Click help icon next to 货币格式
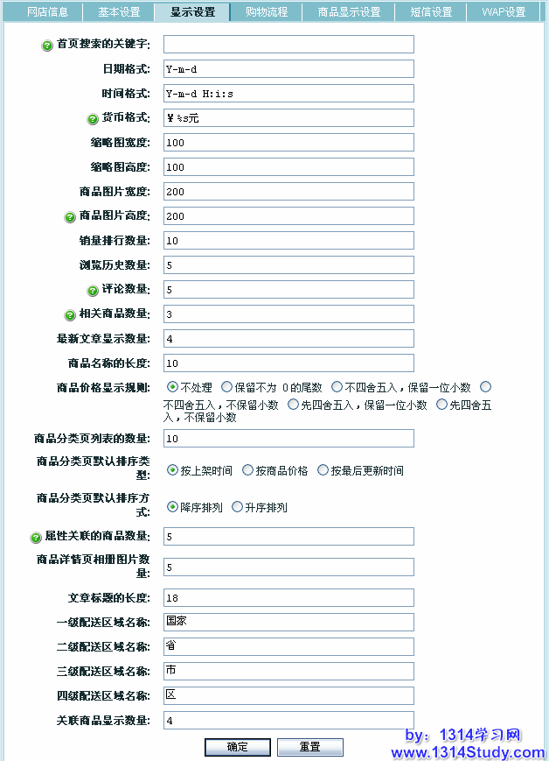 (x=93, y=119)
